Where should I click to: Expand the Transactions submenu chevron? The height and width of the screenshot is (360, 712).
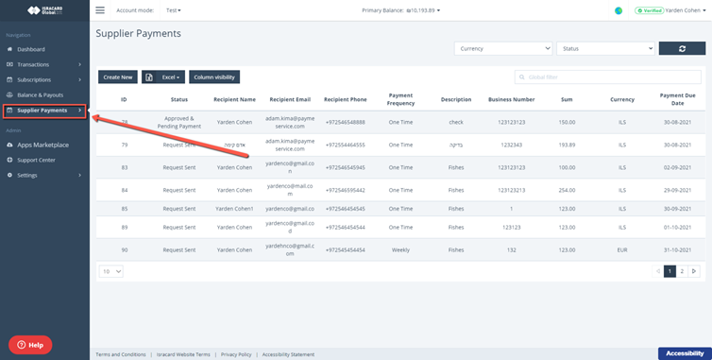80,64
